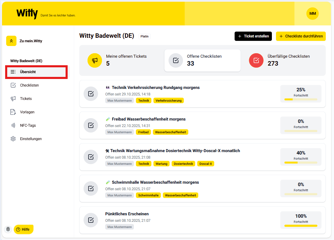The width and height of the screenshot is (334, 240).
Task: Click the tools emoji before Technik Wartungsmaßnahme
Action: coord(107,151)
